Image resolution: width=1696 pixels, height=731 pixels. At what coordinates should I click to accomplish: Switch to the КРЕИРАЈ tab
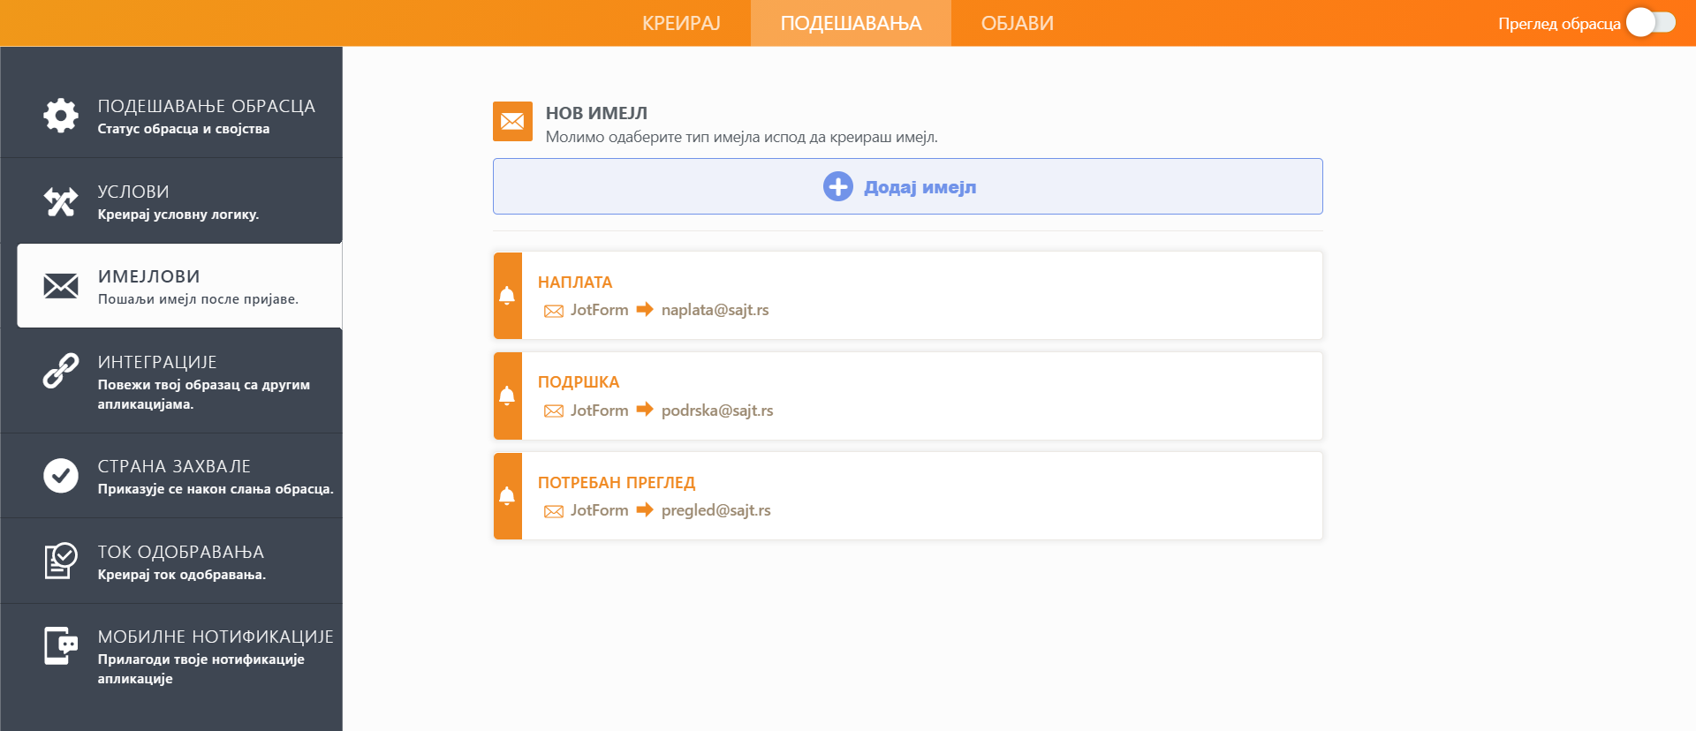pyautogui.click(x=681, y=23)
